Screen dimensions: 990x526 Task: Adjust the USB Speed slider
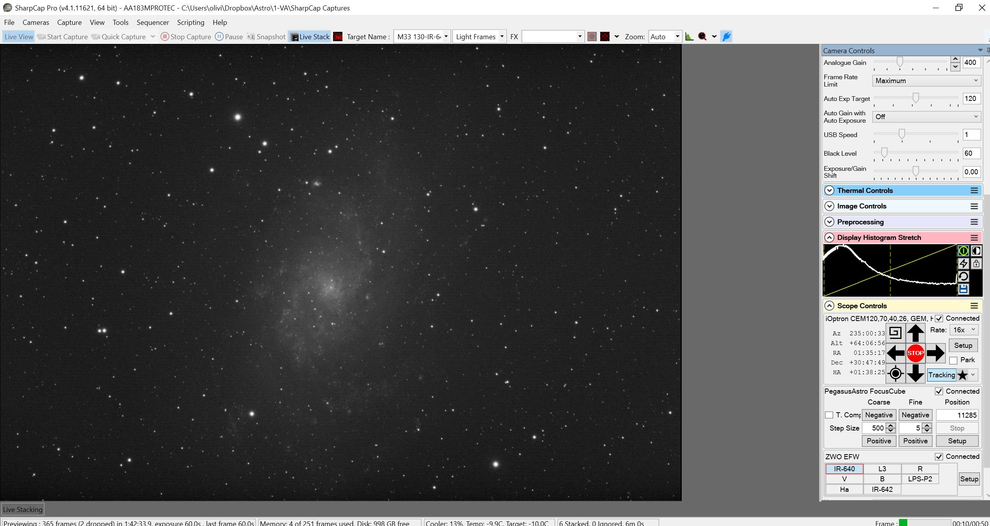902,134
